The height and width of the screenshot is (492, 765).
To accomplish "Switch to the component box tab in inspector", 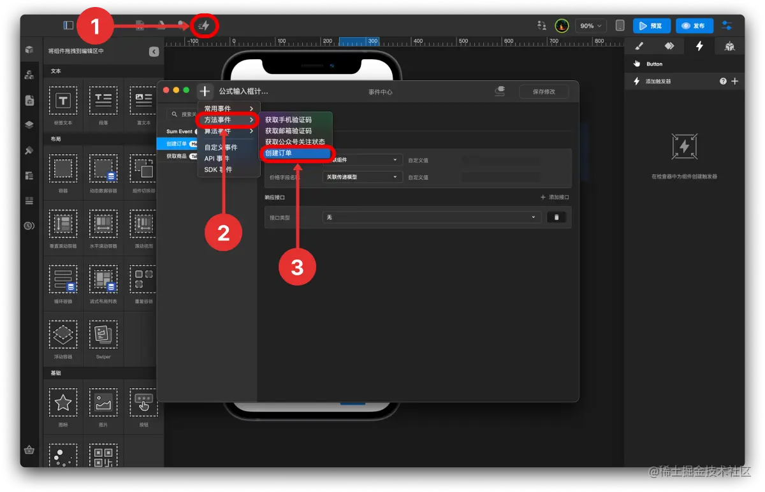I will (729, 46).
